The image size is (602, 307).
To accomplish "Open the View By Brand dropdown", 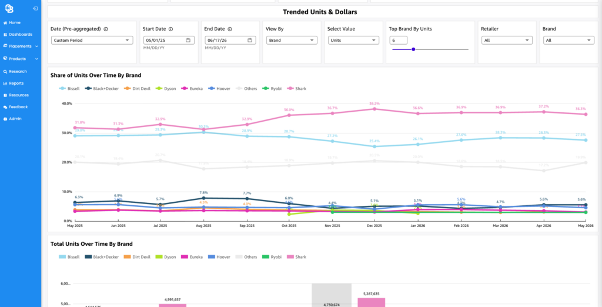I will pos(292,40).
